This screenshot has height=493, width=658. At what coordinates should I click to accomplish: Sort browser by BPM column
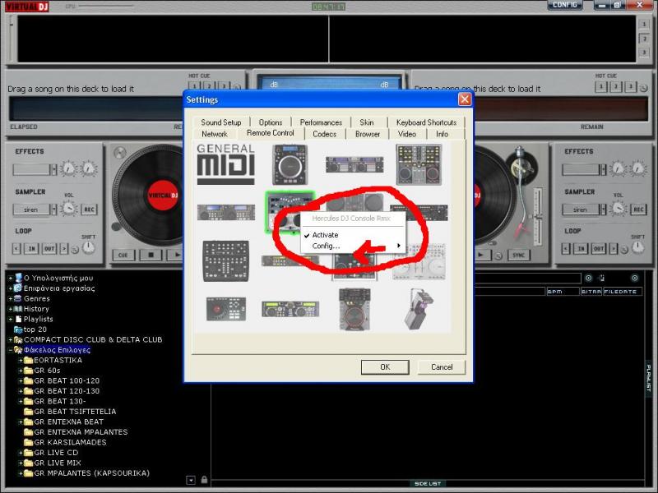click(563, 292)
